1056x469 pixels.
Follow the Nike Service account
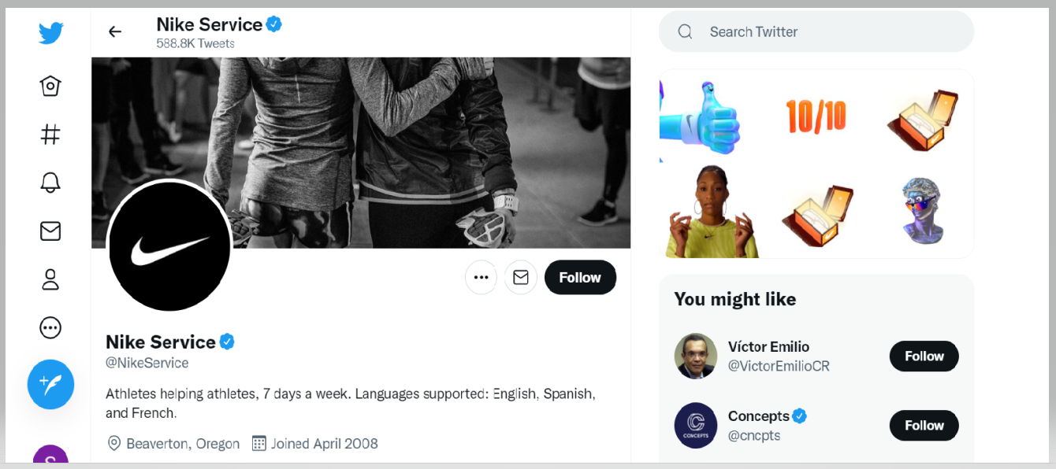(580, 277)
